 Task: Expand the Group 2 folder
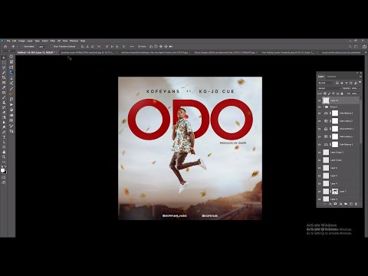(x=324, y=107)
